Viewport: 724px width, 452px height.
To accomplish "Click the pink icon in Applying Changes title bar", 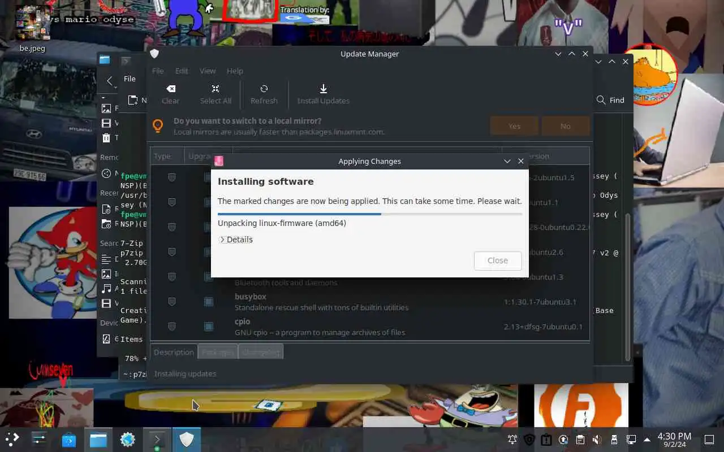I will tap(219, 161).
